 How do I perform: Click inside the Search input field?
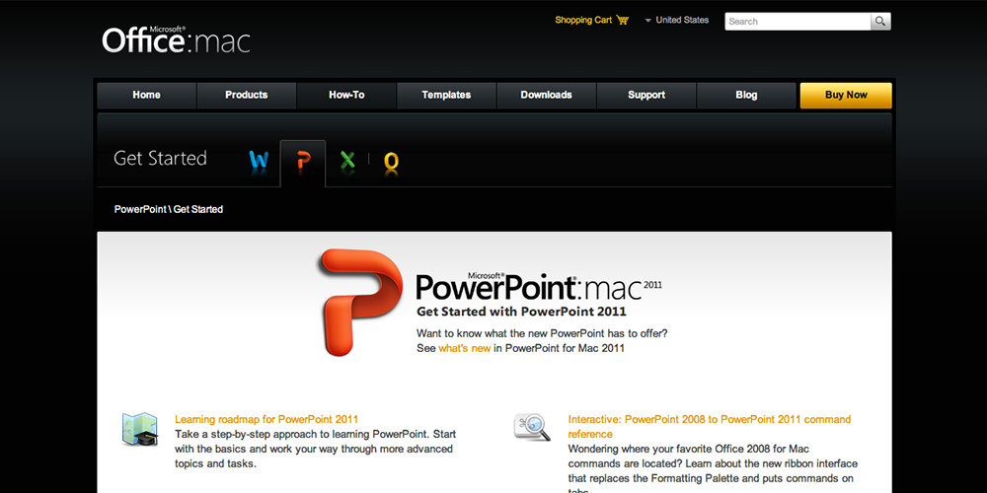[x=797, y=22]
